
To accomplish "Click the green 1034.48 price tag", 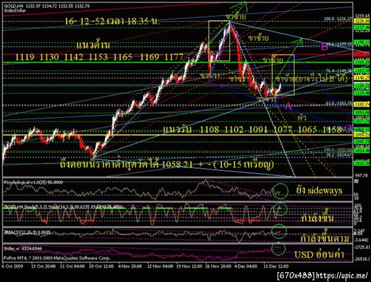I will click(362, 150).
